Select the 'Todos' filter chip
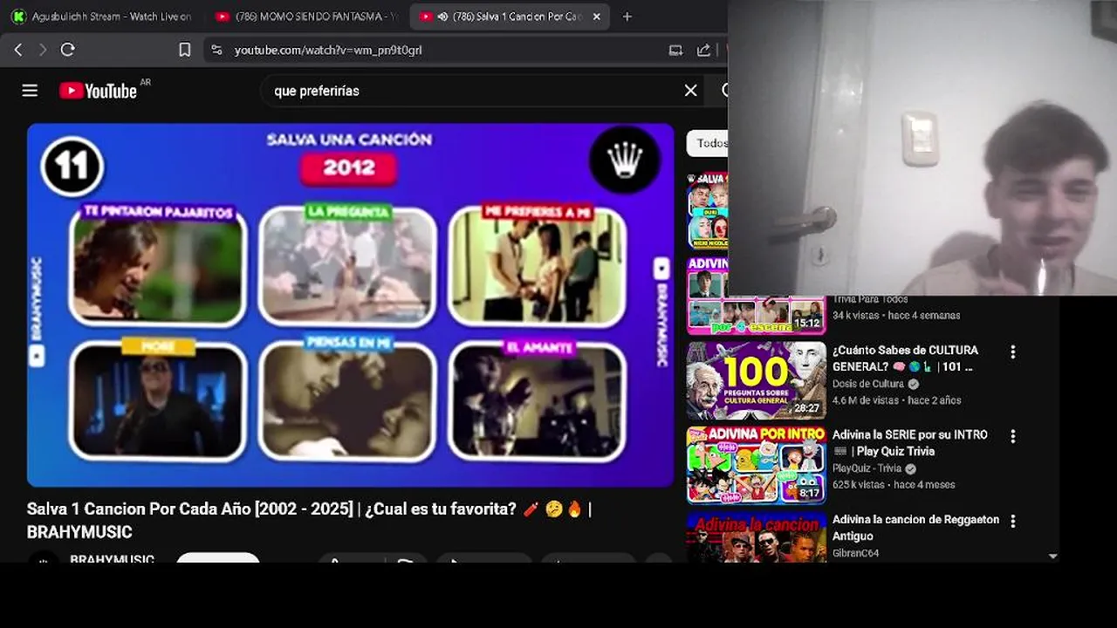This screenshot has height=628, width=1117. coord(708,143)
